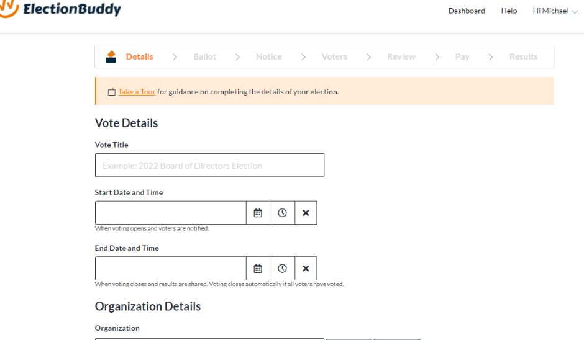Open End Date clock time picker
Viewport: 584px width, 340px height.
[282, 268]
